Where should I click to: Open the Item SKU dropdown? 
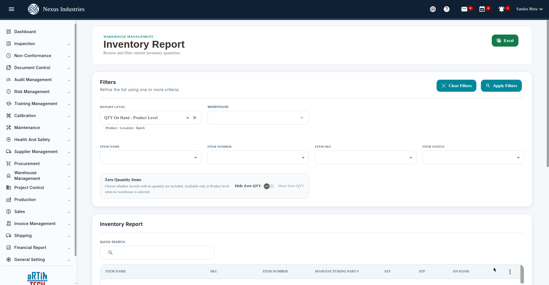pos(366,157)
